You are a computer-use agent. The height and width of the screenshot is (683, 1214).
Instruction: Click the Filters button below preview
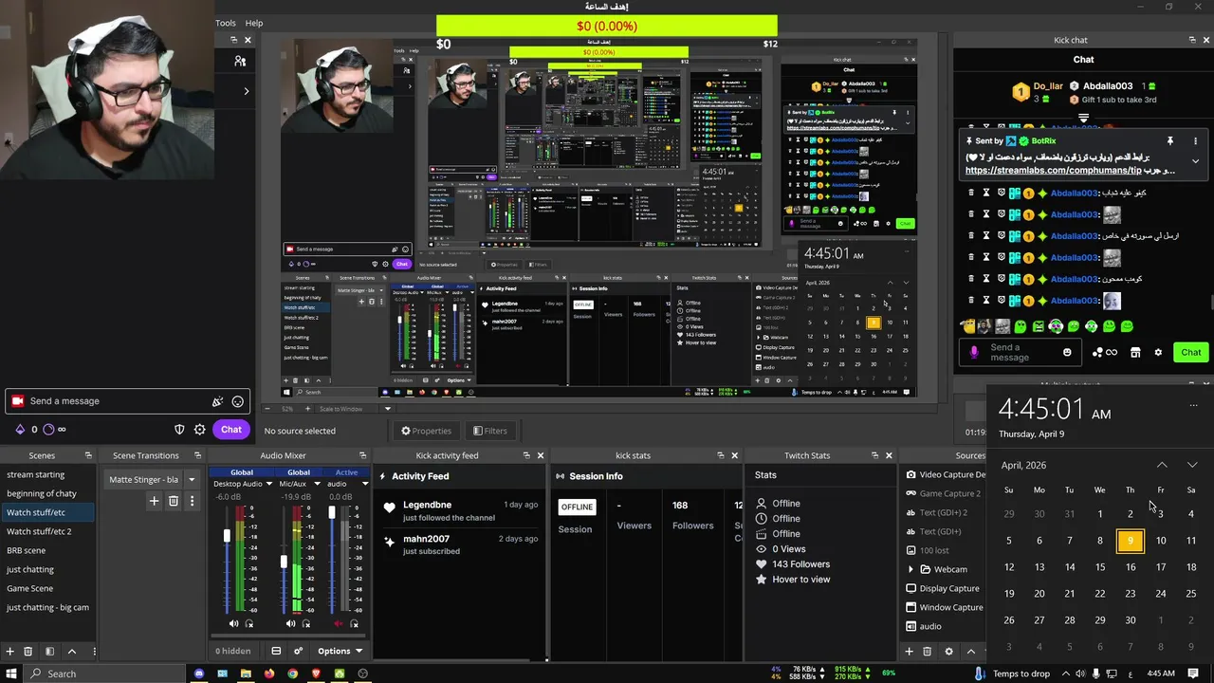click(x=490, y=431)
